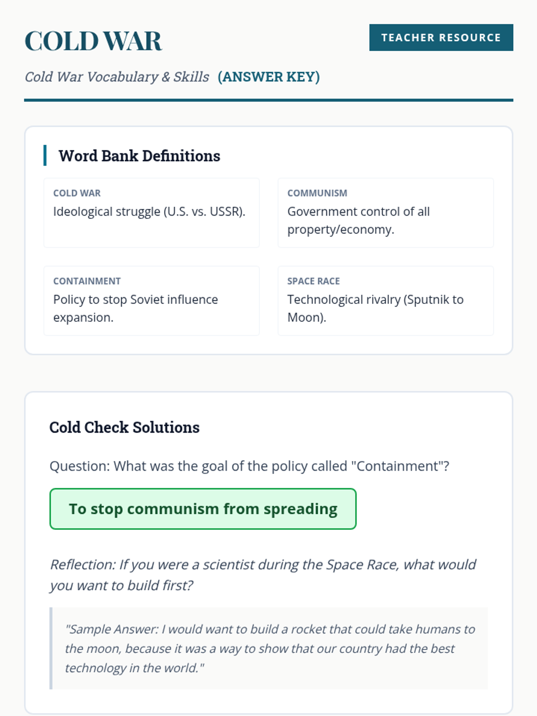
Task: Click the COMMUNISM term label
Action: click(317, 193)
